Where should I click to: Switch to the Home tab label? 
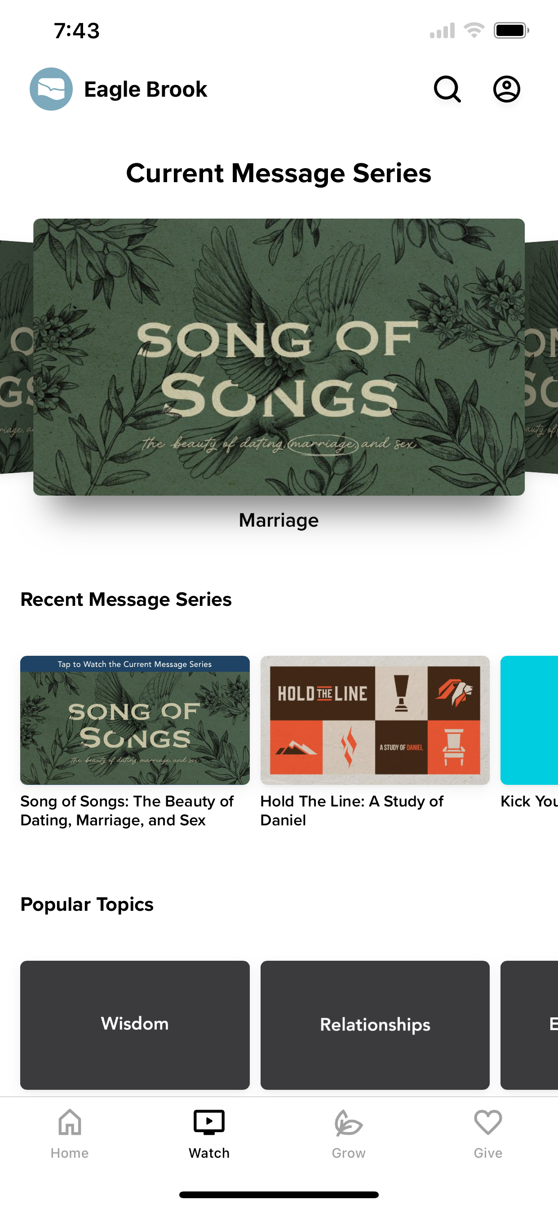tap(70, 1153)
